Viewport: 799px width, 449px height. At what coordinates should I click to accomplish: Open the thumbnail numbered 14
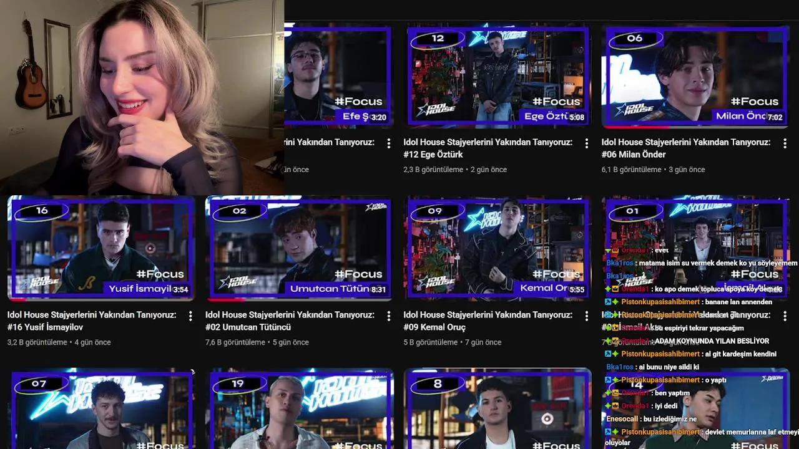coord(695,409)
